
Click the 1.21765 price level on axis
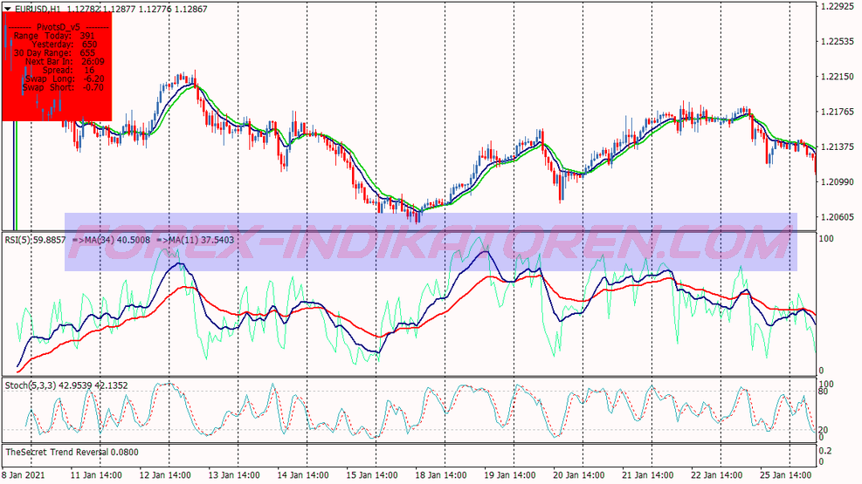836,112
